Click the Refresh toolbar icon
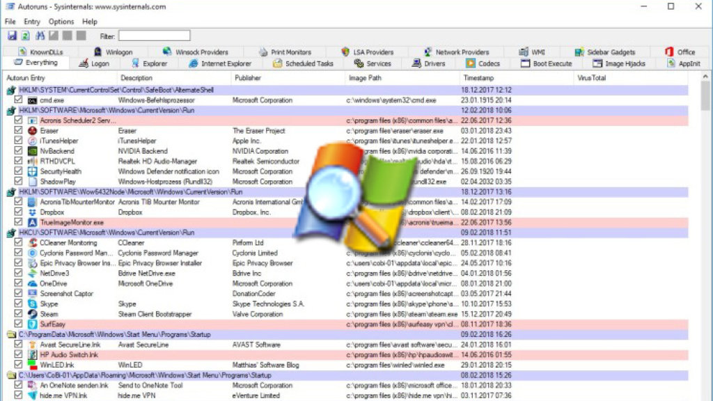 click(25, 36)
